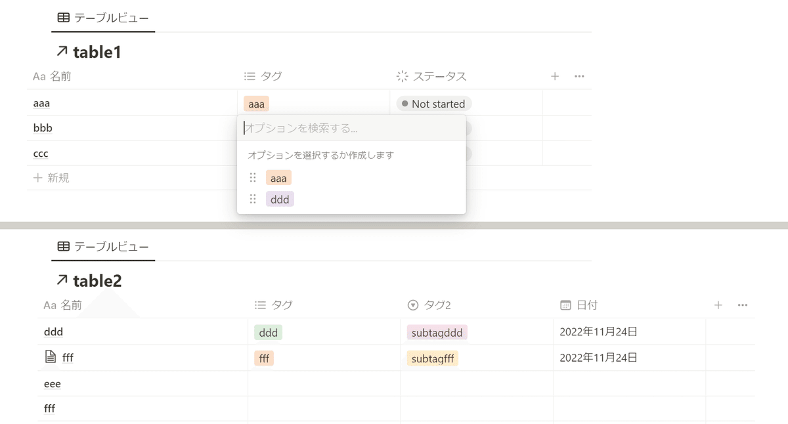
Task: Click the page icon on the fff row
Action: coord(51,358)
